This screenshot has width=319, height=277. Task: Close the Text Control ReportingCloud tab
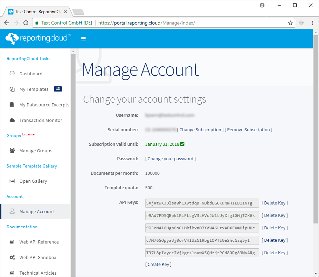(x=66, y=12)
